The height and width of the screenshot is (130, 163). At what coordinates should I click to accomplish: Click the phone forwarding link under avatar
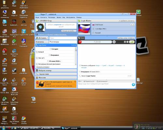point(52,34)
